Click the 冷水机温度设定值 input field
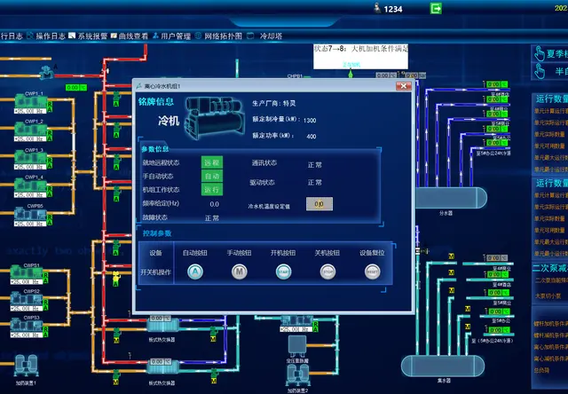 coord(319,204)
